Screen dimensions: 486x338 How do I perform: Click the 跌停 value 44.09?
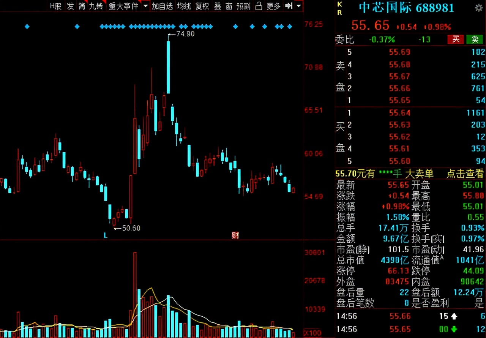click(473, 271)
